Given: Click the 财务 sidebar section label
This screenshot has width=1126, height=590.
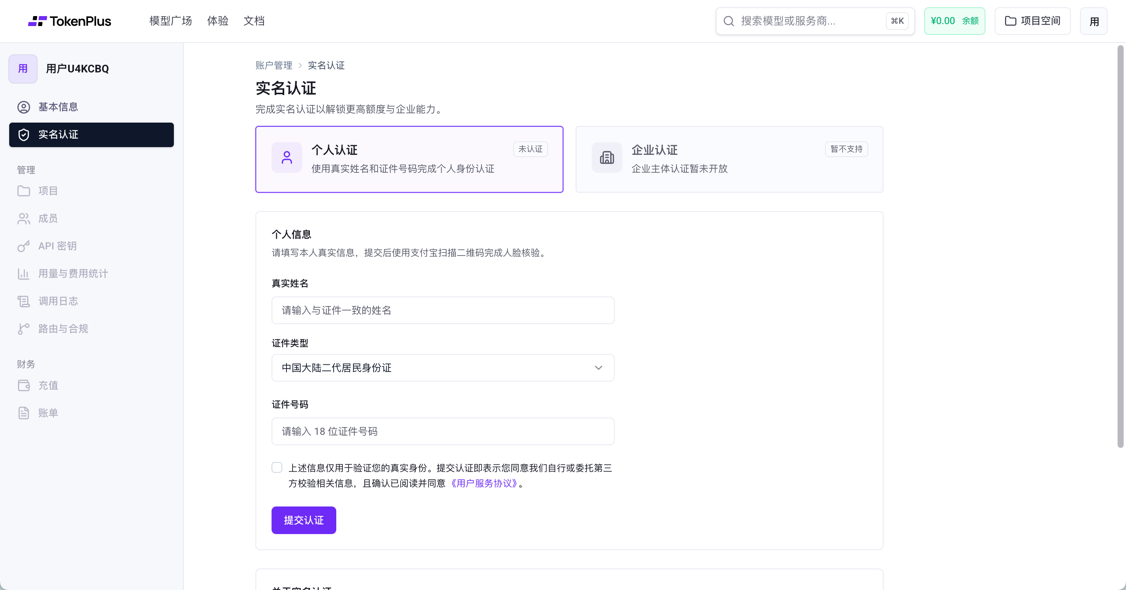Looking at the screenshot, I should pyautogui.click(x=26, y=364).
